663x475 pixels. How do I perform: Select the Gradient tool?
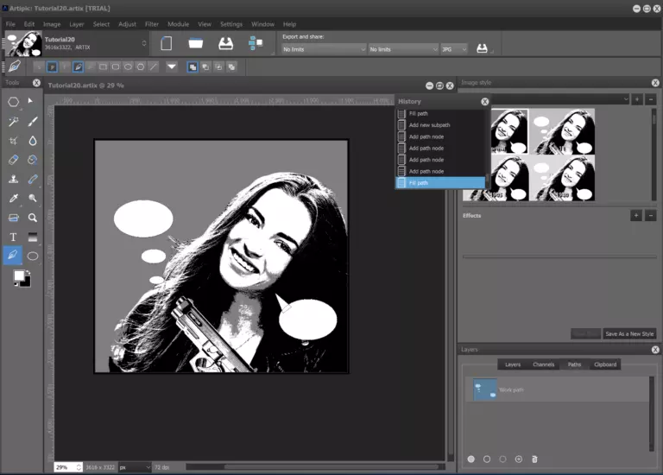pos(33,237)
